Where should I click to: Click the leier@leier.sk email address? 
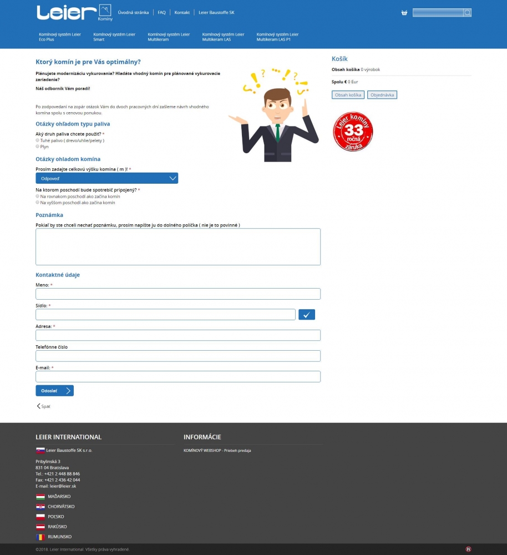click(x=63, y=486)
